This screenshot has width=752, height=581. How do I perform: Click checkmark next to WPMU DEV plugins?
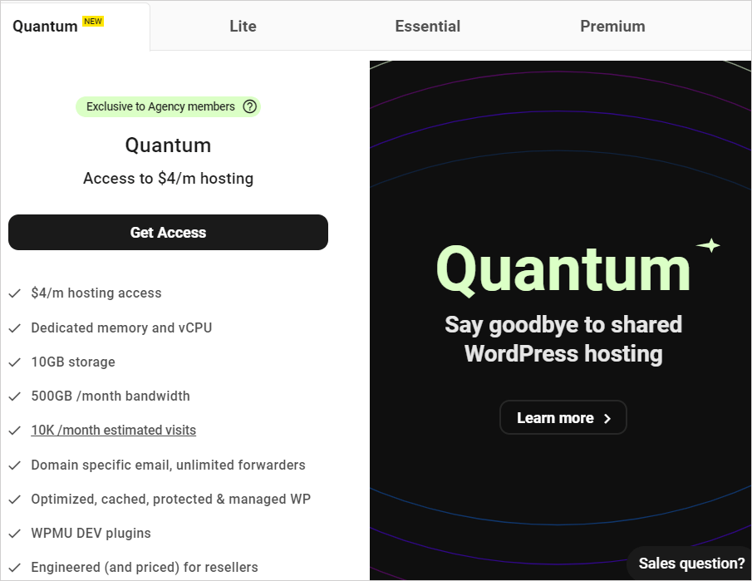coord(14,534)
